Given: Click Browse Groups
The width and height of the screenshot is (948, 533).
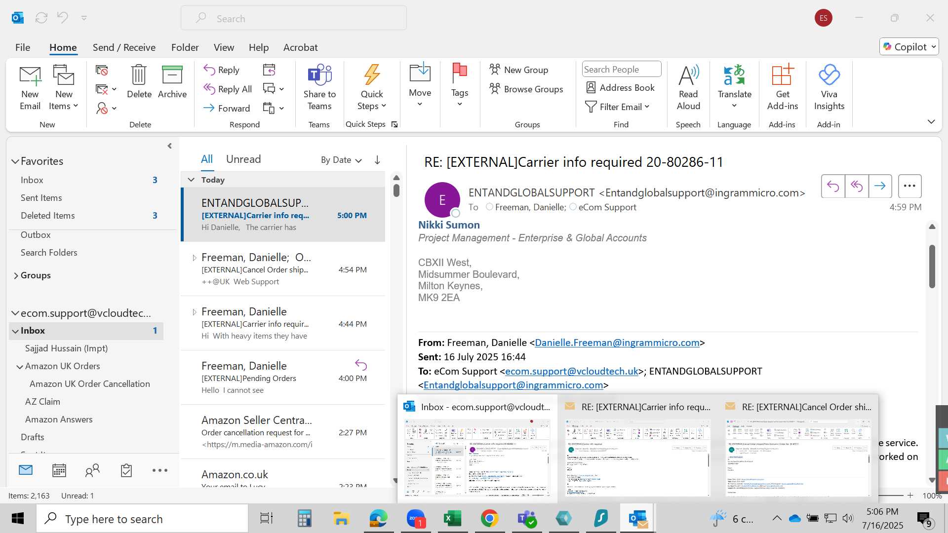Looking at the screenshot, I should click(x=526, y=89).
